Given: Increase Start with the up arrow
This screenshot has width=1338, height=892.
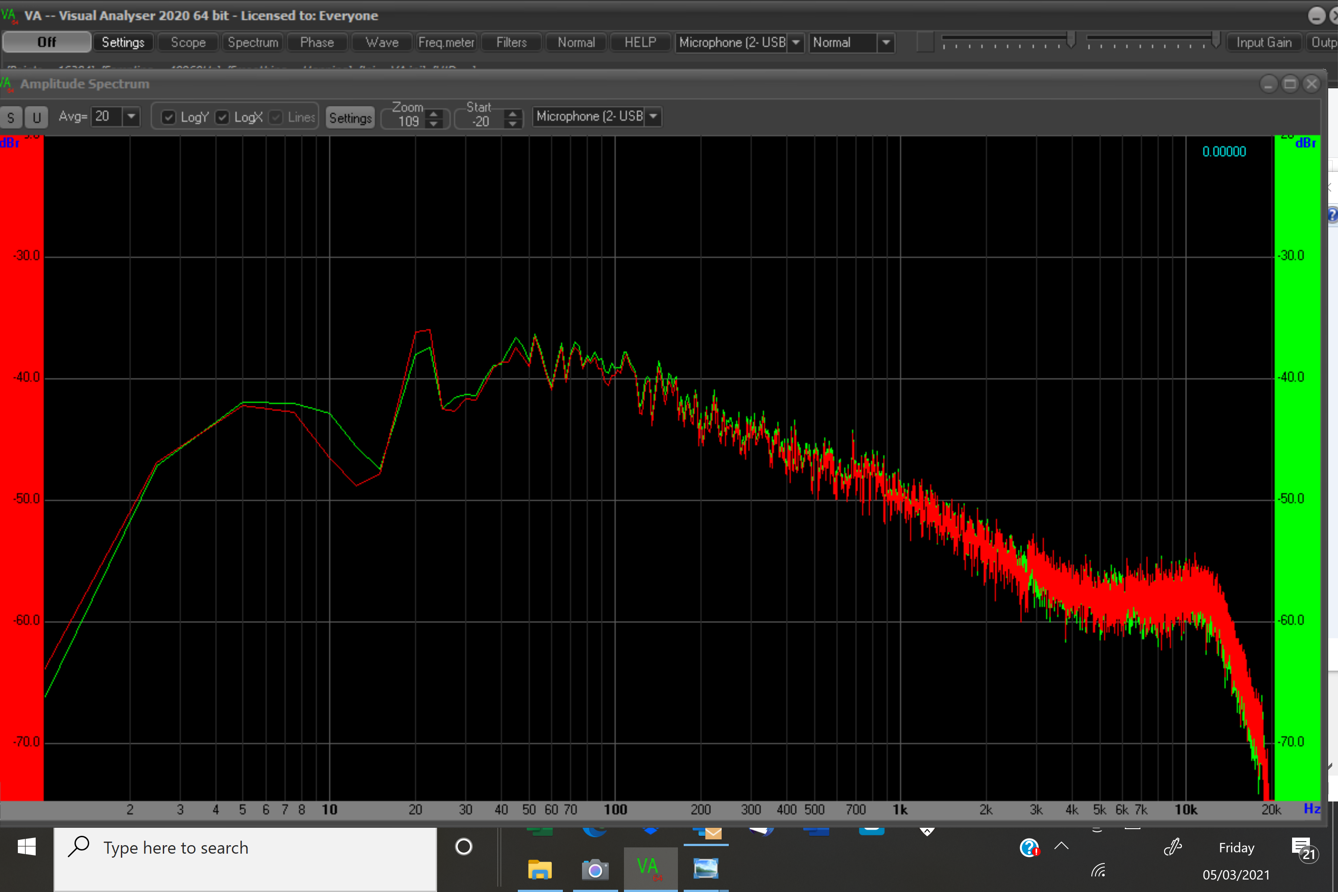Looking at the screenshot, I should tap(512, 113).
